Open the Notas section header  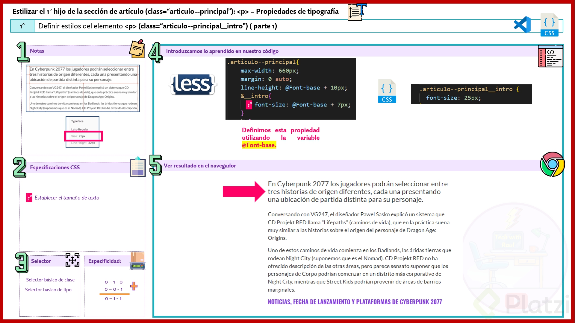point(37,51)
